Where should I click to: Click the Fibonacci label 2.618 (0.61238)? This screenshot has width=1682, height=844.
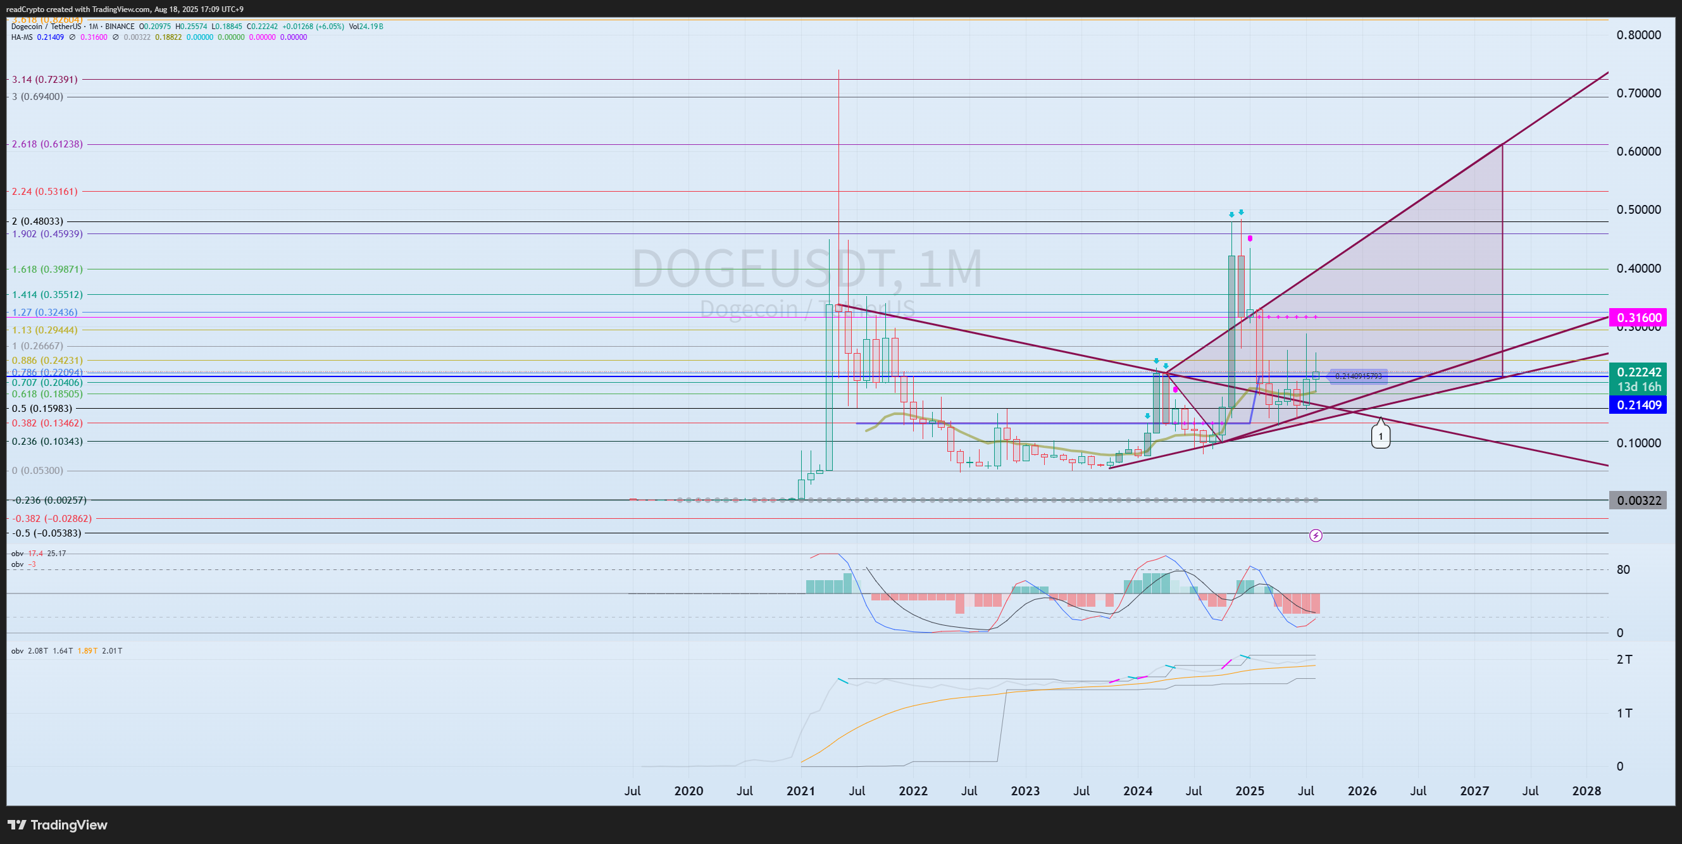(47, 144)
